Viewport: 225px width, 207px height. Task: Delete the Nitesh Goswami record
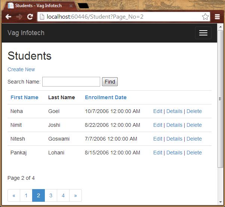pos(194,139)
